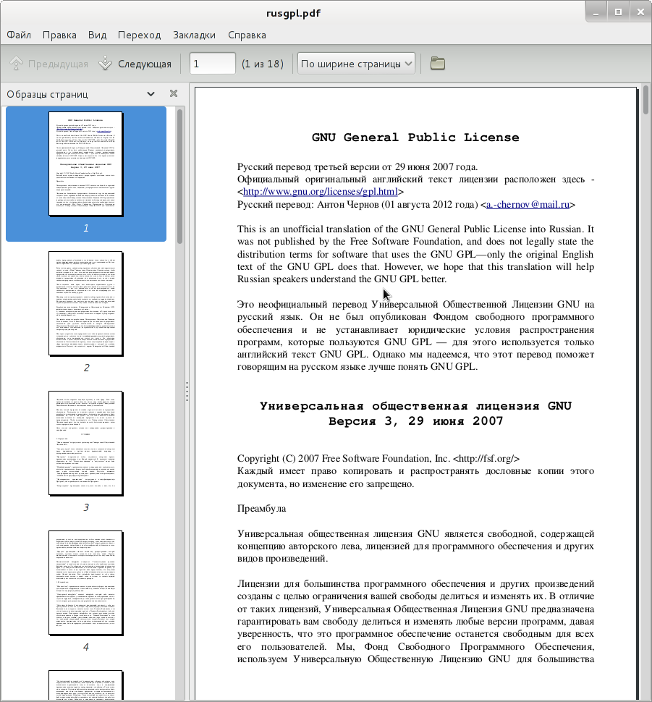Click the sidebar divider handle dots
652x702 pixels.
coord(187,392)
